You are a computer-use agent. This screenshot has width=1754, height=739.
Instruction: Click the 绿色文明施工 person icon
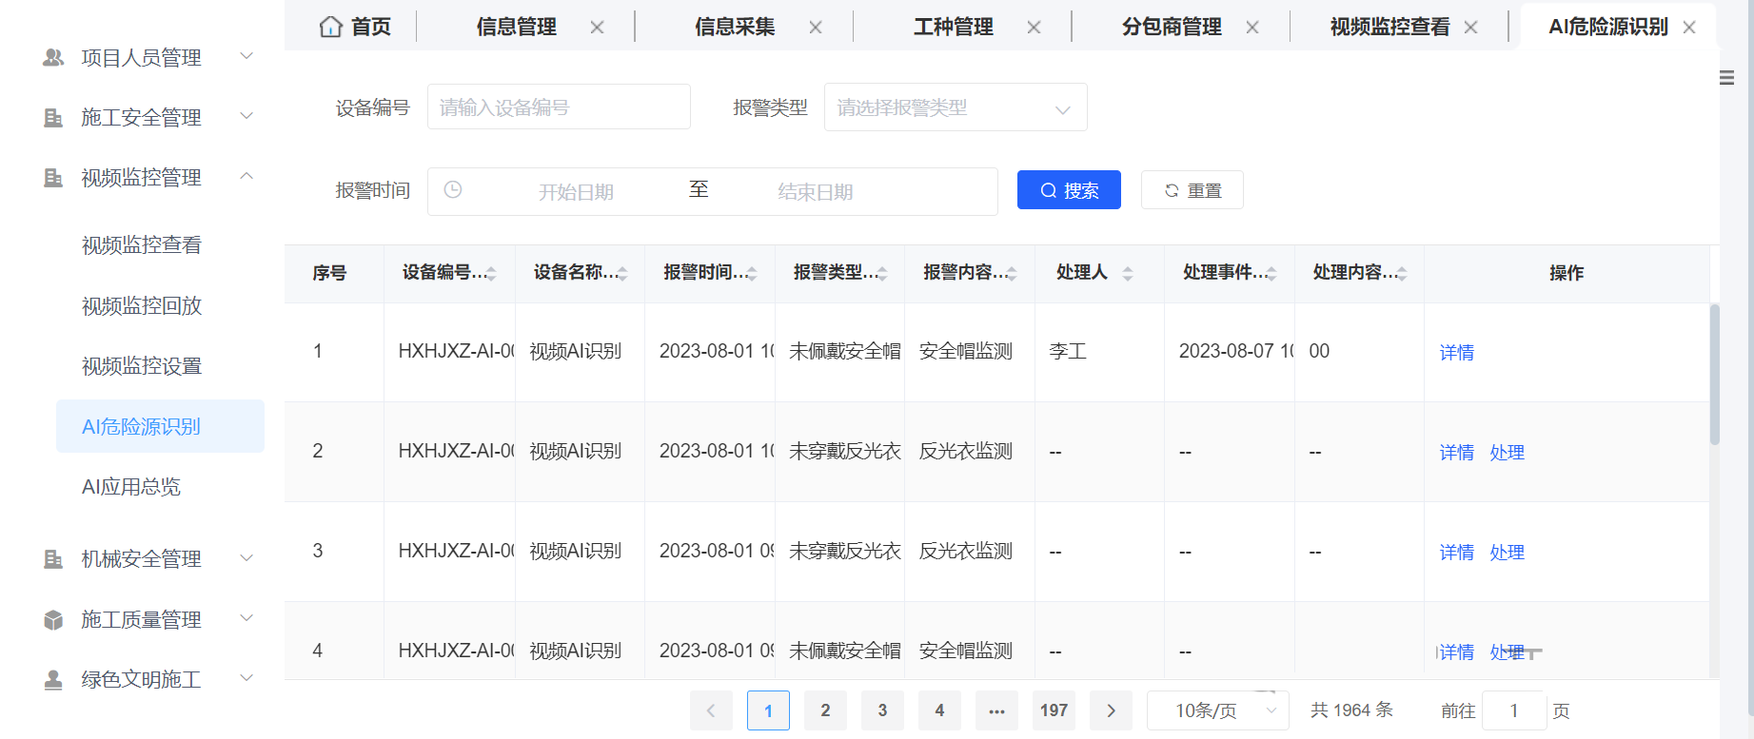coord(53,680)
